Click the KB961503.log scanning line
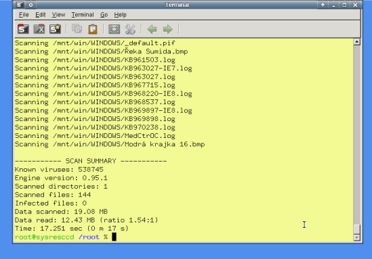 coord(95,60)
